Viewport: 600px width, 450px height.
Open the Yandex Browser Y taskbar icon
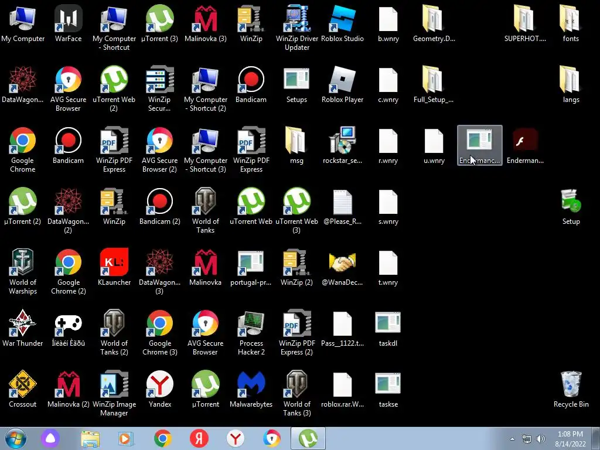pos(236,438)
